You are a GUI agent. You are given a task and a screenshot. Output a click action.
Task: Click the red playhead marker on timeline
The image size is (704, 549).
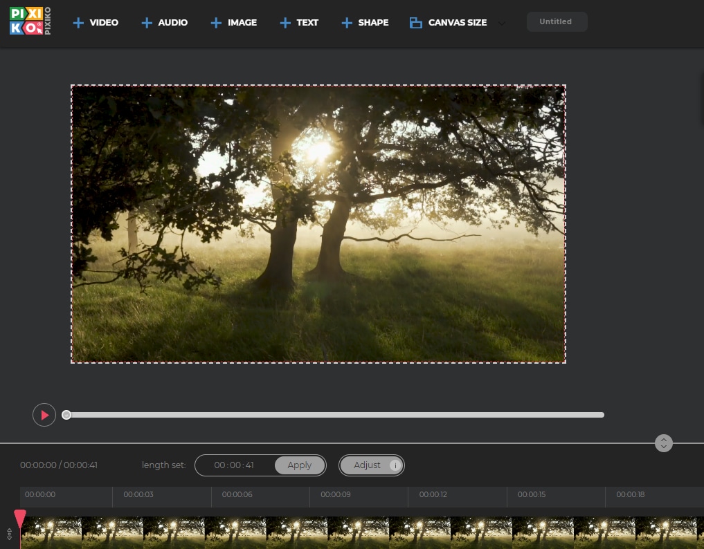pos(20,519)
